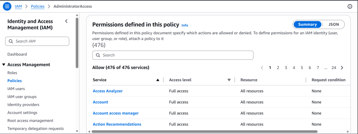Screen dimensions: 358x134
Task: Select current page 1 in pagination
Action: tap(270, 68)
